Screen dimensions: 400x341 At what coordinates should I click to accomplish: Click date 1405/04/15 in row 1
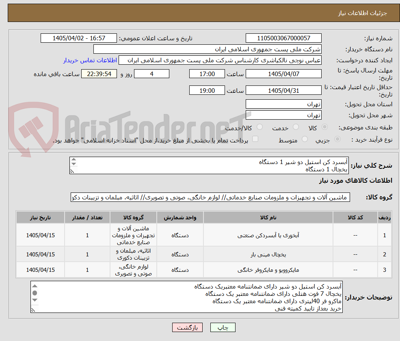tap(40, 236)
